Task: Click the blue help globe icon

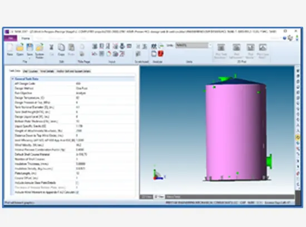Action: pyautogui.click(x=284, y=38)
